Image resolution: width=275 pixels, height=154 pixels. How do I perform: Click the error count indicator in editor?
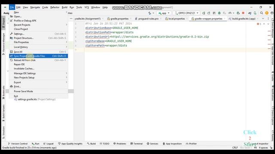click(259, 24)
